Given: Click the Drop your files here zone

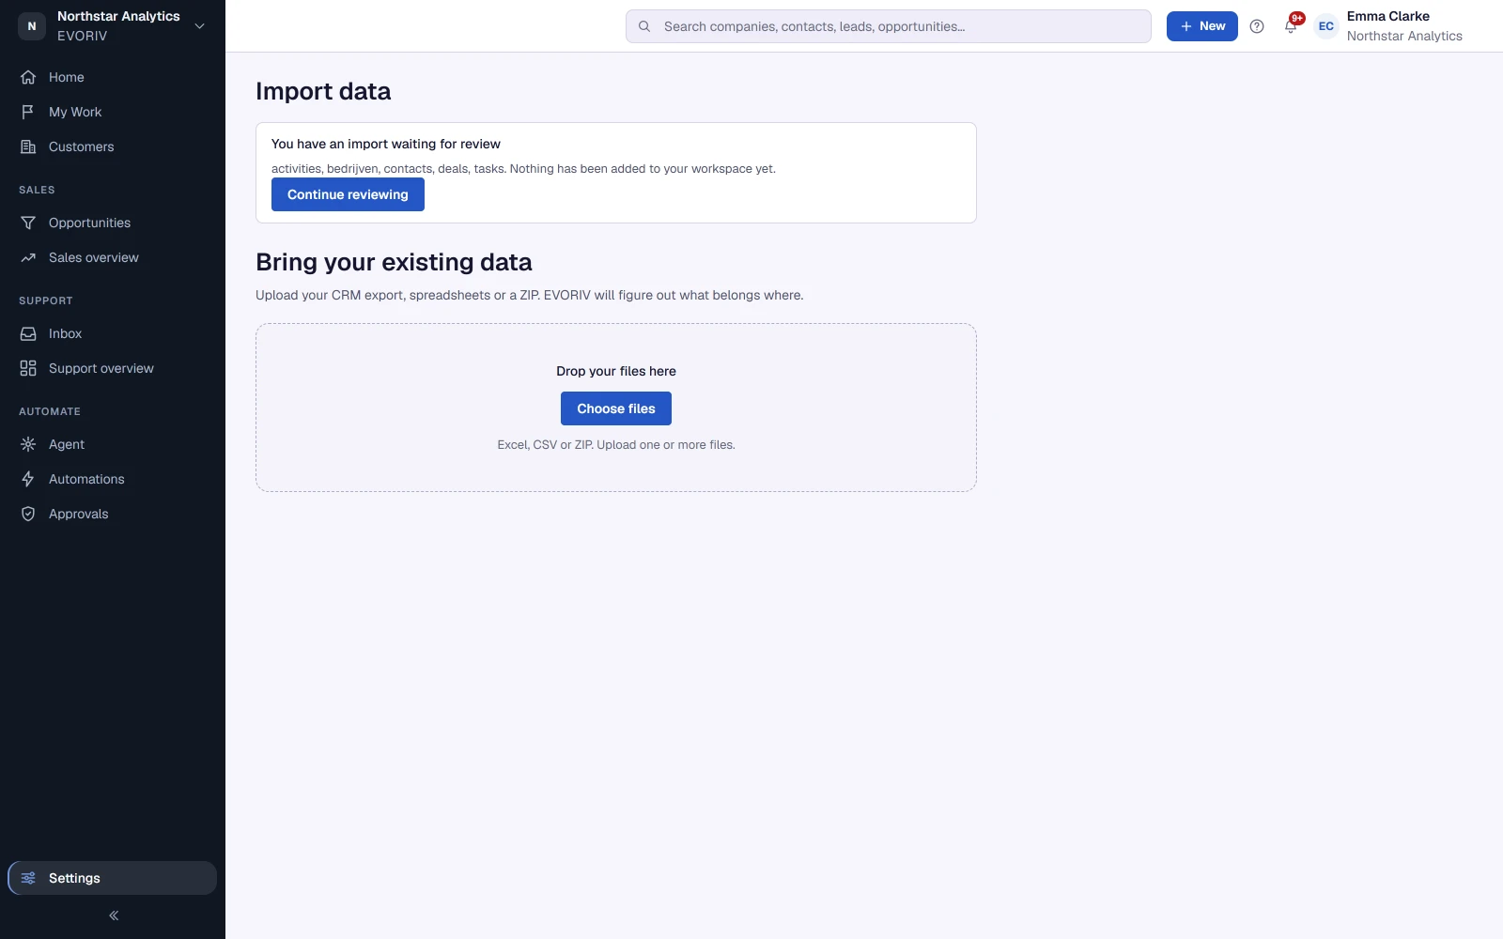Looking at the screenshot, I should 616,408.
